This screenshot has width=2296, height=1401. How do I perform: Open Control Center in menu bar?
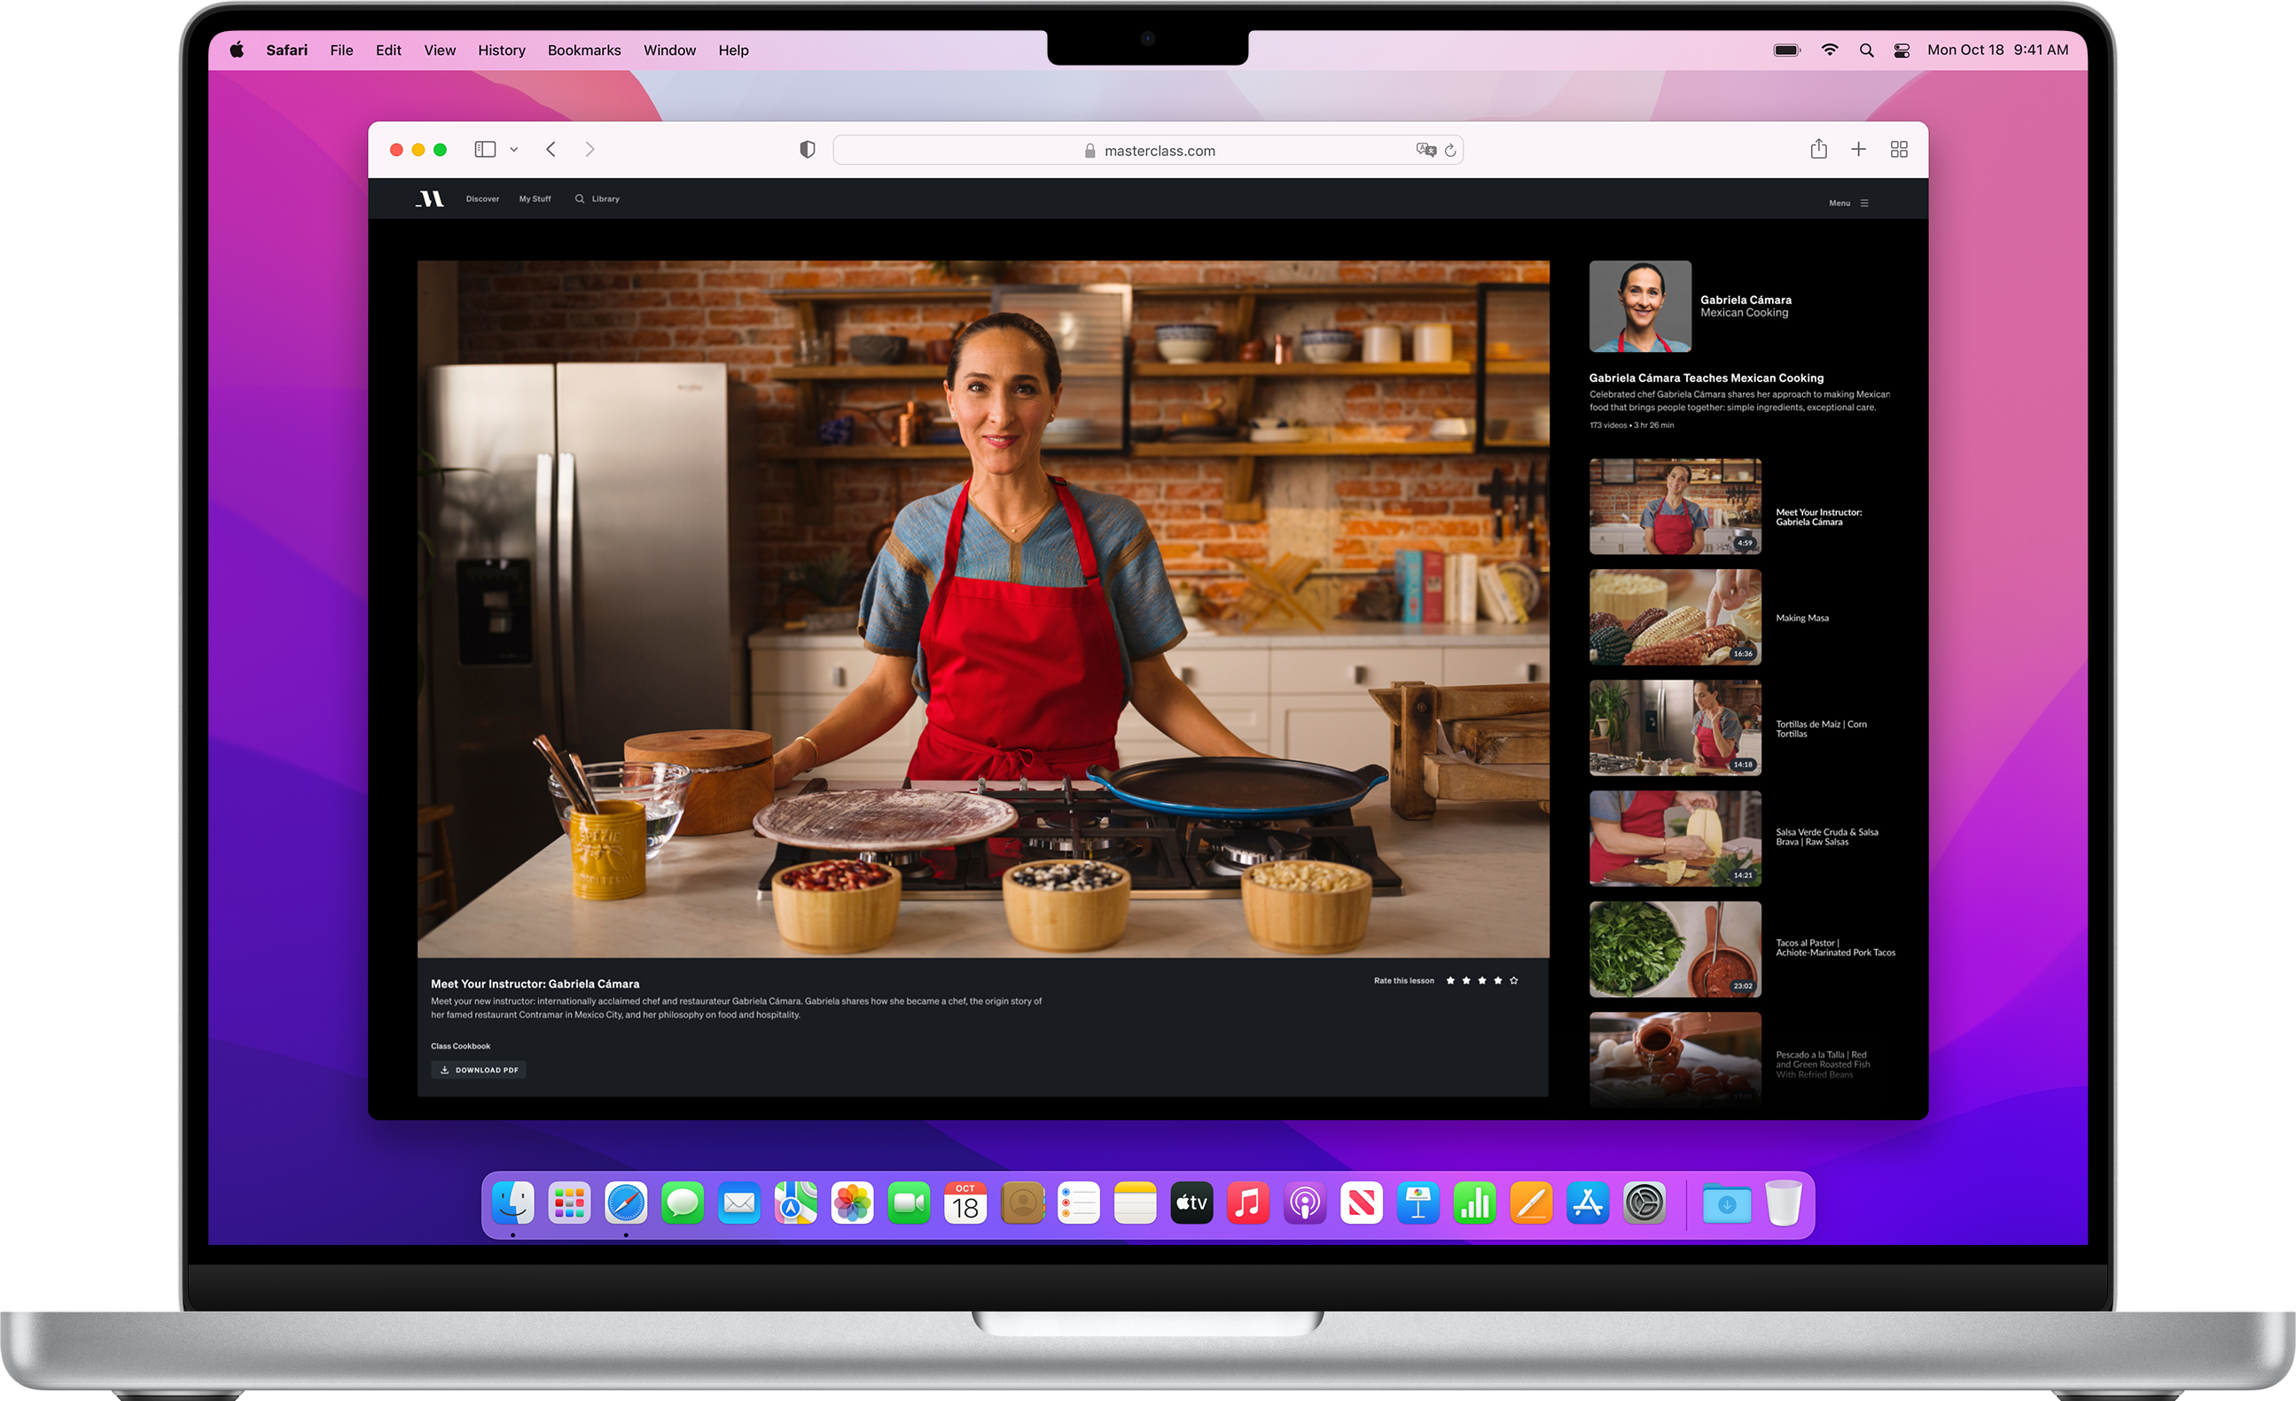pos(1902,51)
